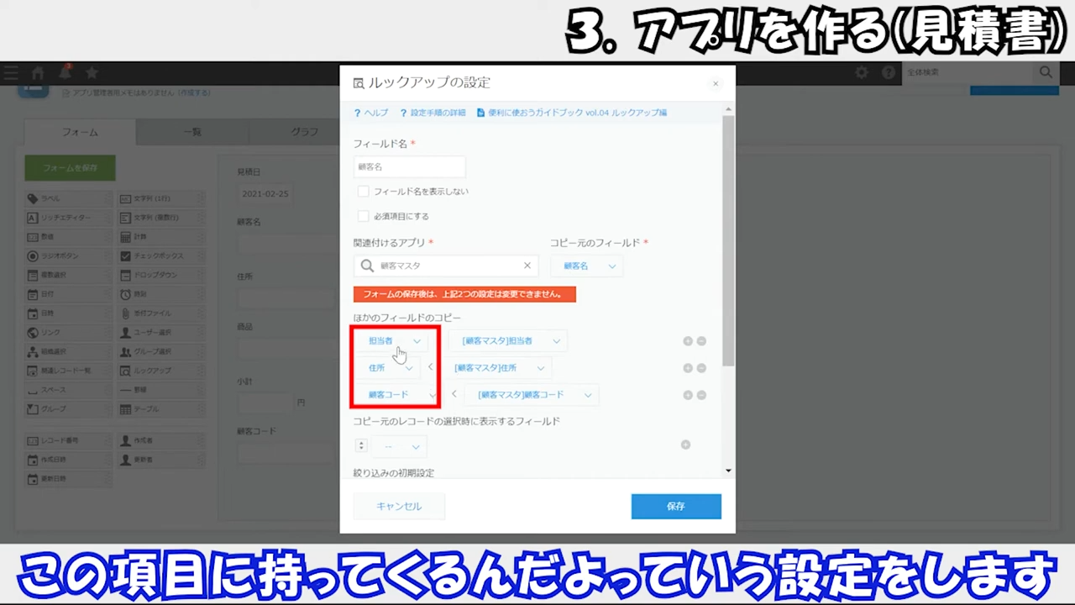Click the グループ field item

(67, 408)
